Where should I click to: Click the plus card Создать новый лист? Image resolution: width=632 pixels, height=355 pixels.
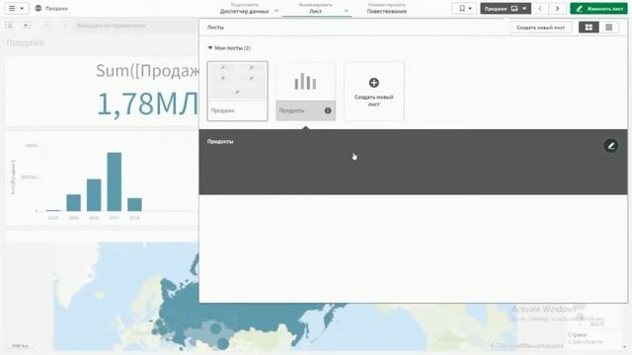tap(373, 91)
